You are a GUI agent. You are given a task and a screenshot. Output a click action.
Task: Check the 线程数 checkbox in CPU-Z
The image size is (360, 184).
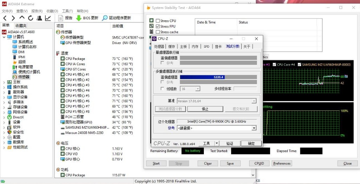(x=162, y=89)
